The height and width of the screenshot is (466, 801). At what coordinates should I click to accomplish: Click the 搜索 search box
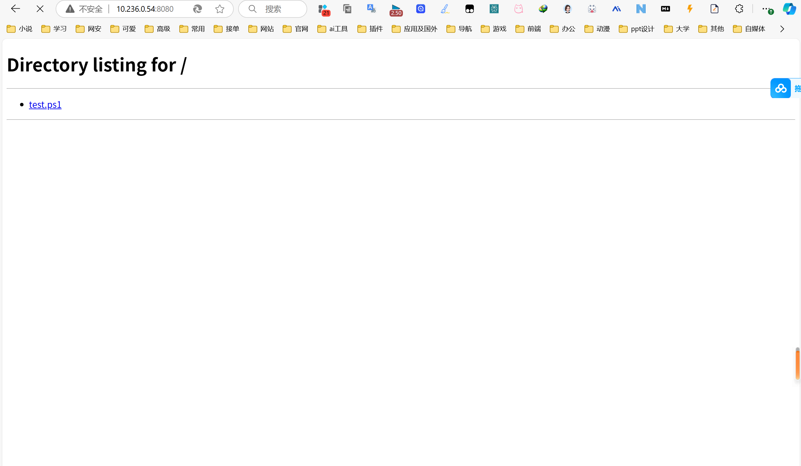(273, 9)
